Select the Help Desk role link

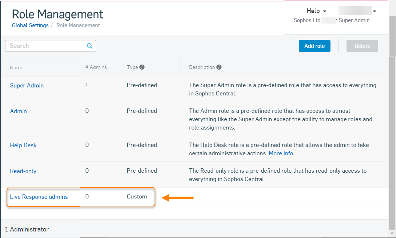(x=23, y=145)
